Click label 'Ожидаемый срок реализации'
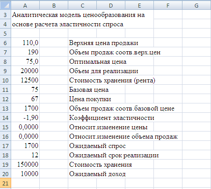Screen dimensions: 211x189 114,155
